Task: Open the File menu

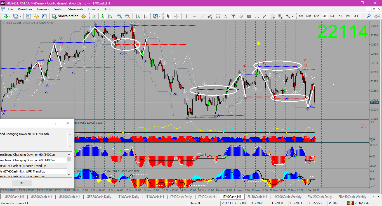Action: tap(10, 9)
